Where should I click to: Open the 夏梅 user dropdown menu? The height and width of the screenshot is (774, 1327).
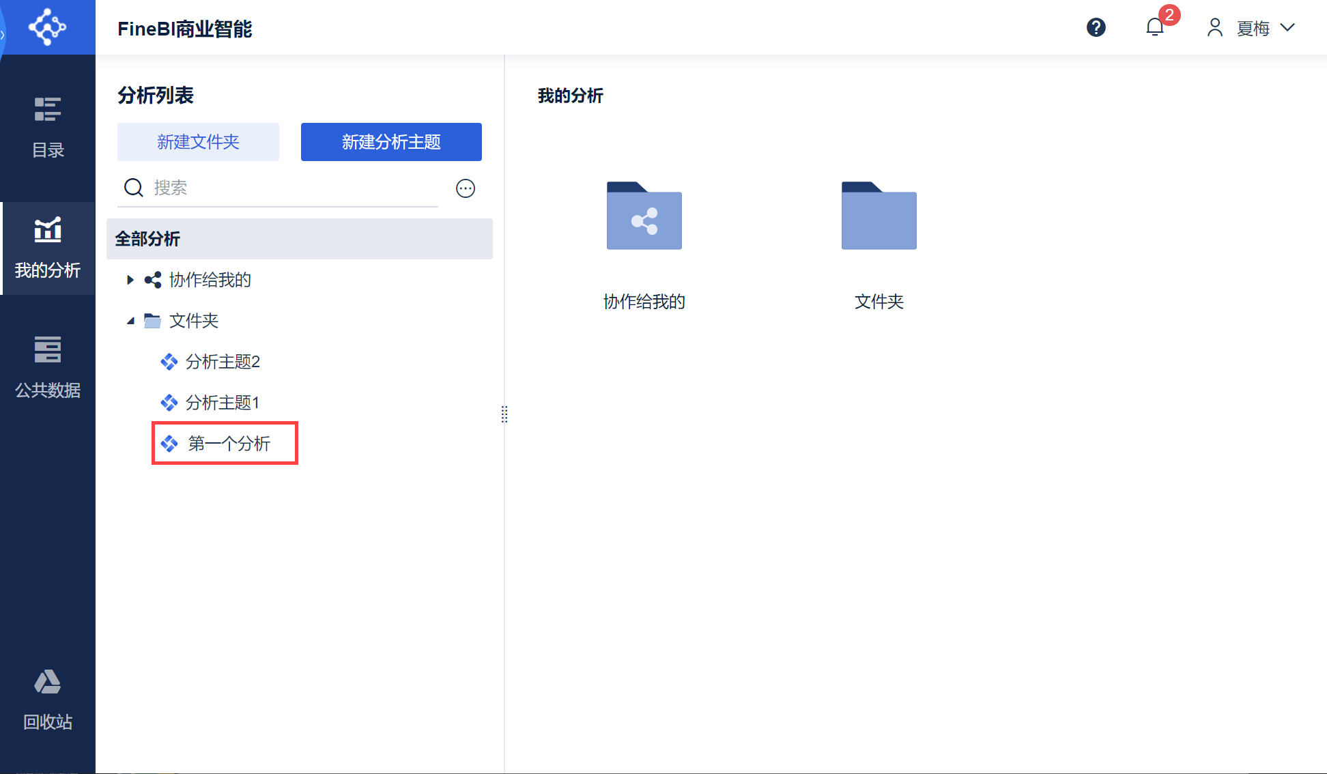[1252, 28]
